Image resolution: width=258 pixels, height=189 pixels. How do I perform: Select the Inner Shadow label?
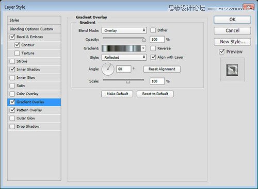coord(28,70)
